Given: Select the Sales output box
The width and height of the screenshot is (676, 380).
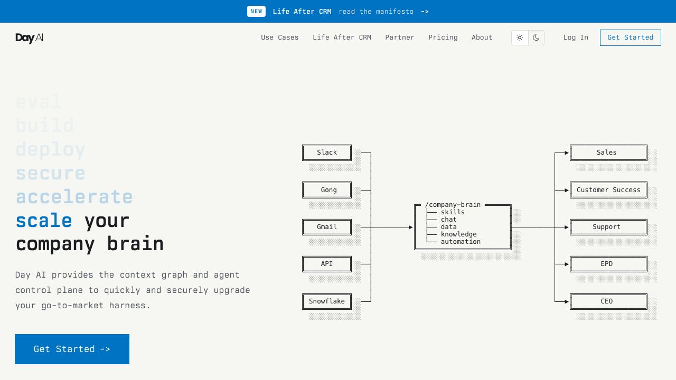Looking at the screenshot, I should coord(608,153).
